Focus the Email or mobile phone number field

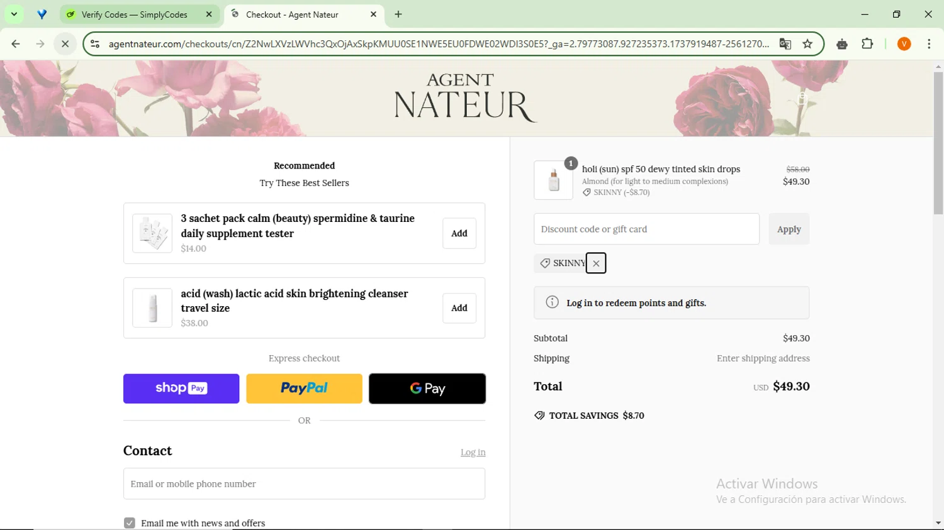click(x=304, y=483)
